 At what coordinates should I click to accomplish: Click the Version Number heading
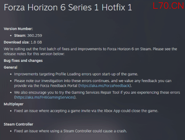(18, 29)
